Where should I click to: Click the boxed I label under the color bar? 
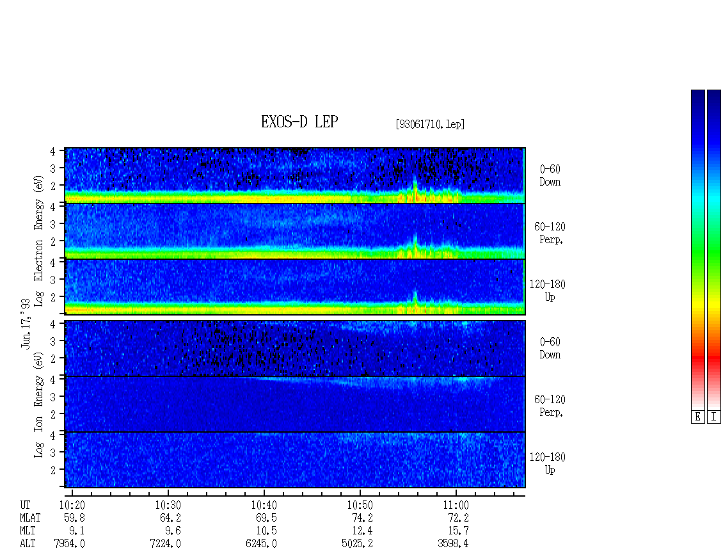click(714, 417)
